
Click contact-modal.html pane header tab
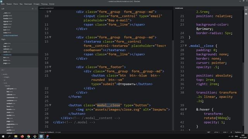click(x=46, y=8)
